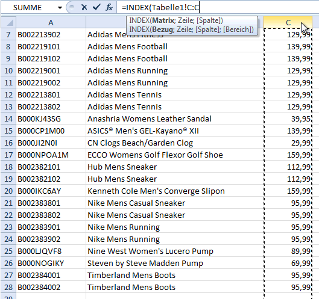Select cell B002384001
This screenshot has width=319, height=299.
click(51, 276)
